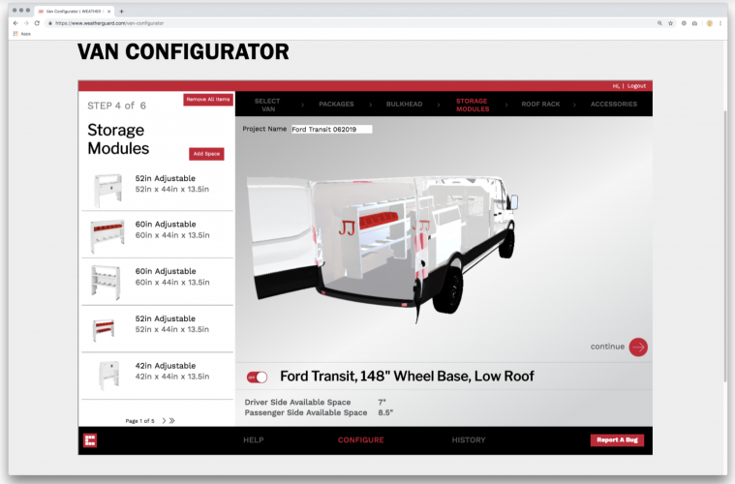Close the Van Configurator browser tab

pyautogui.click(x=108, y=11)
